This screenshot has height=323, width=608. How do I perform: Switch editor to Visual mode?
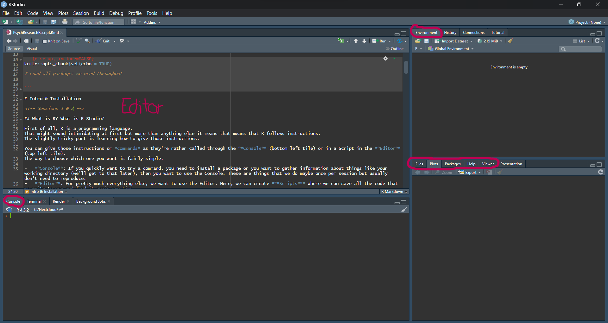[x=32, y=49]
